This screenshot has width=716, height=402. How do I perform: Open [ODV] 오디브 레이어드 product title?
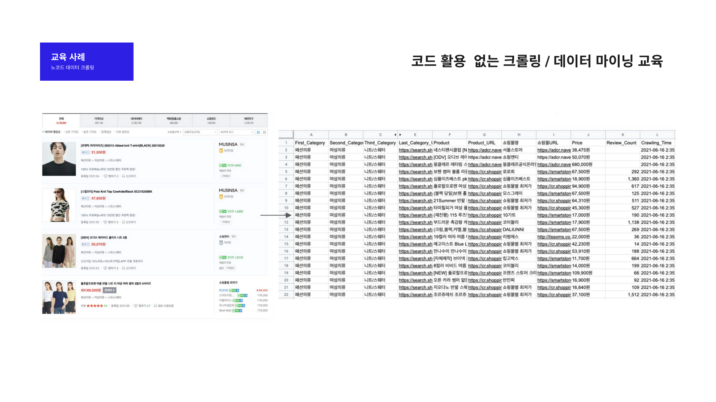click(104, 237)
